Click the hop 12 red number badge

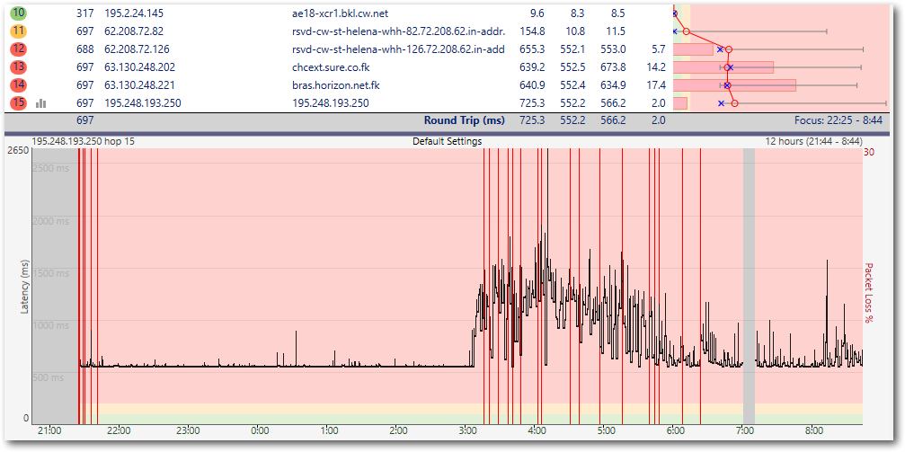[19, 49]
